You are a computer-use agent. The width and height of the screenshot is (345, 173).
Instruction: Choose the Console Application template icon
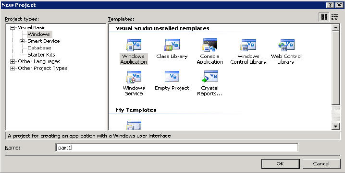[x=209, y=45]
